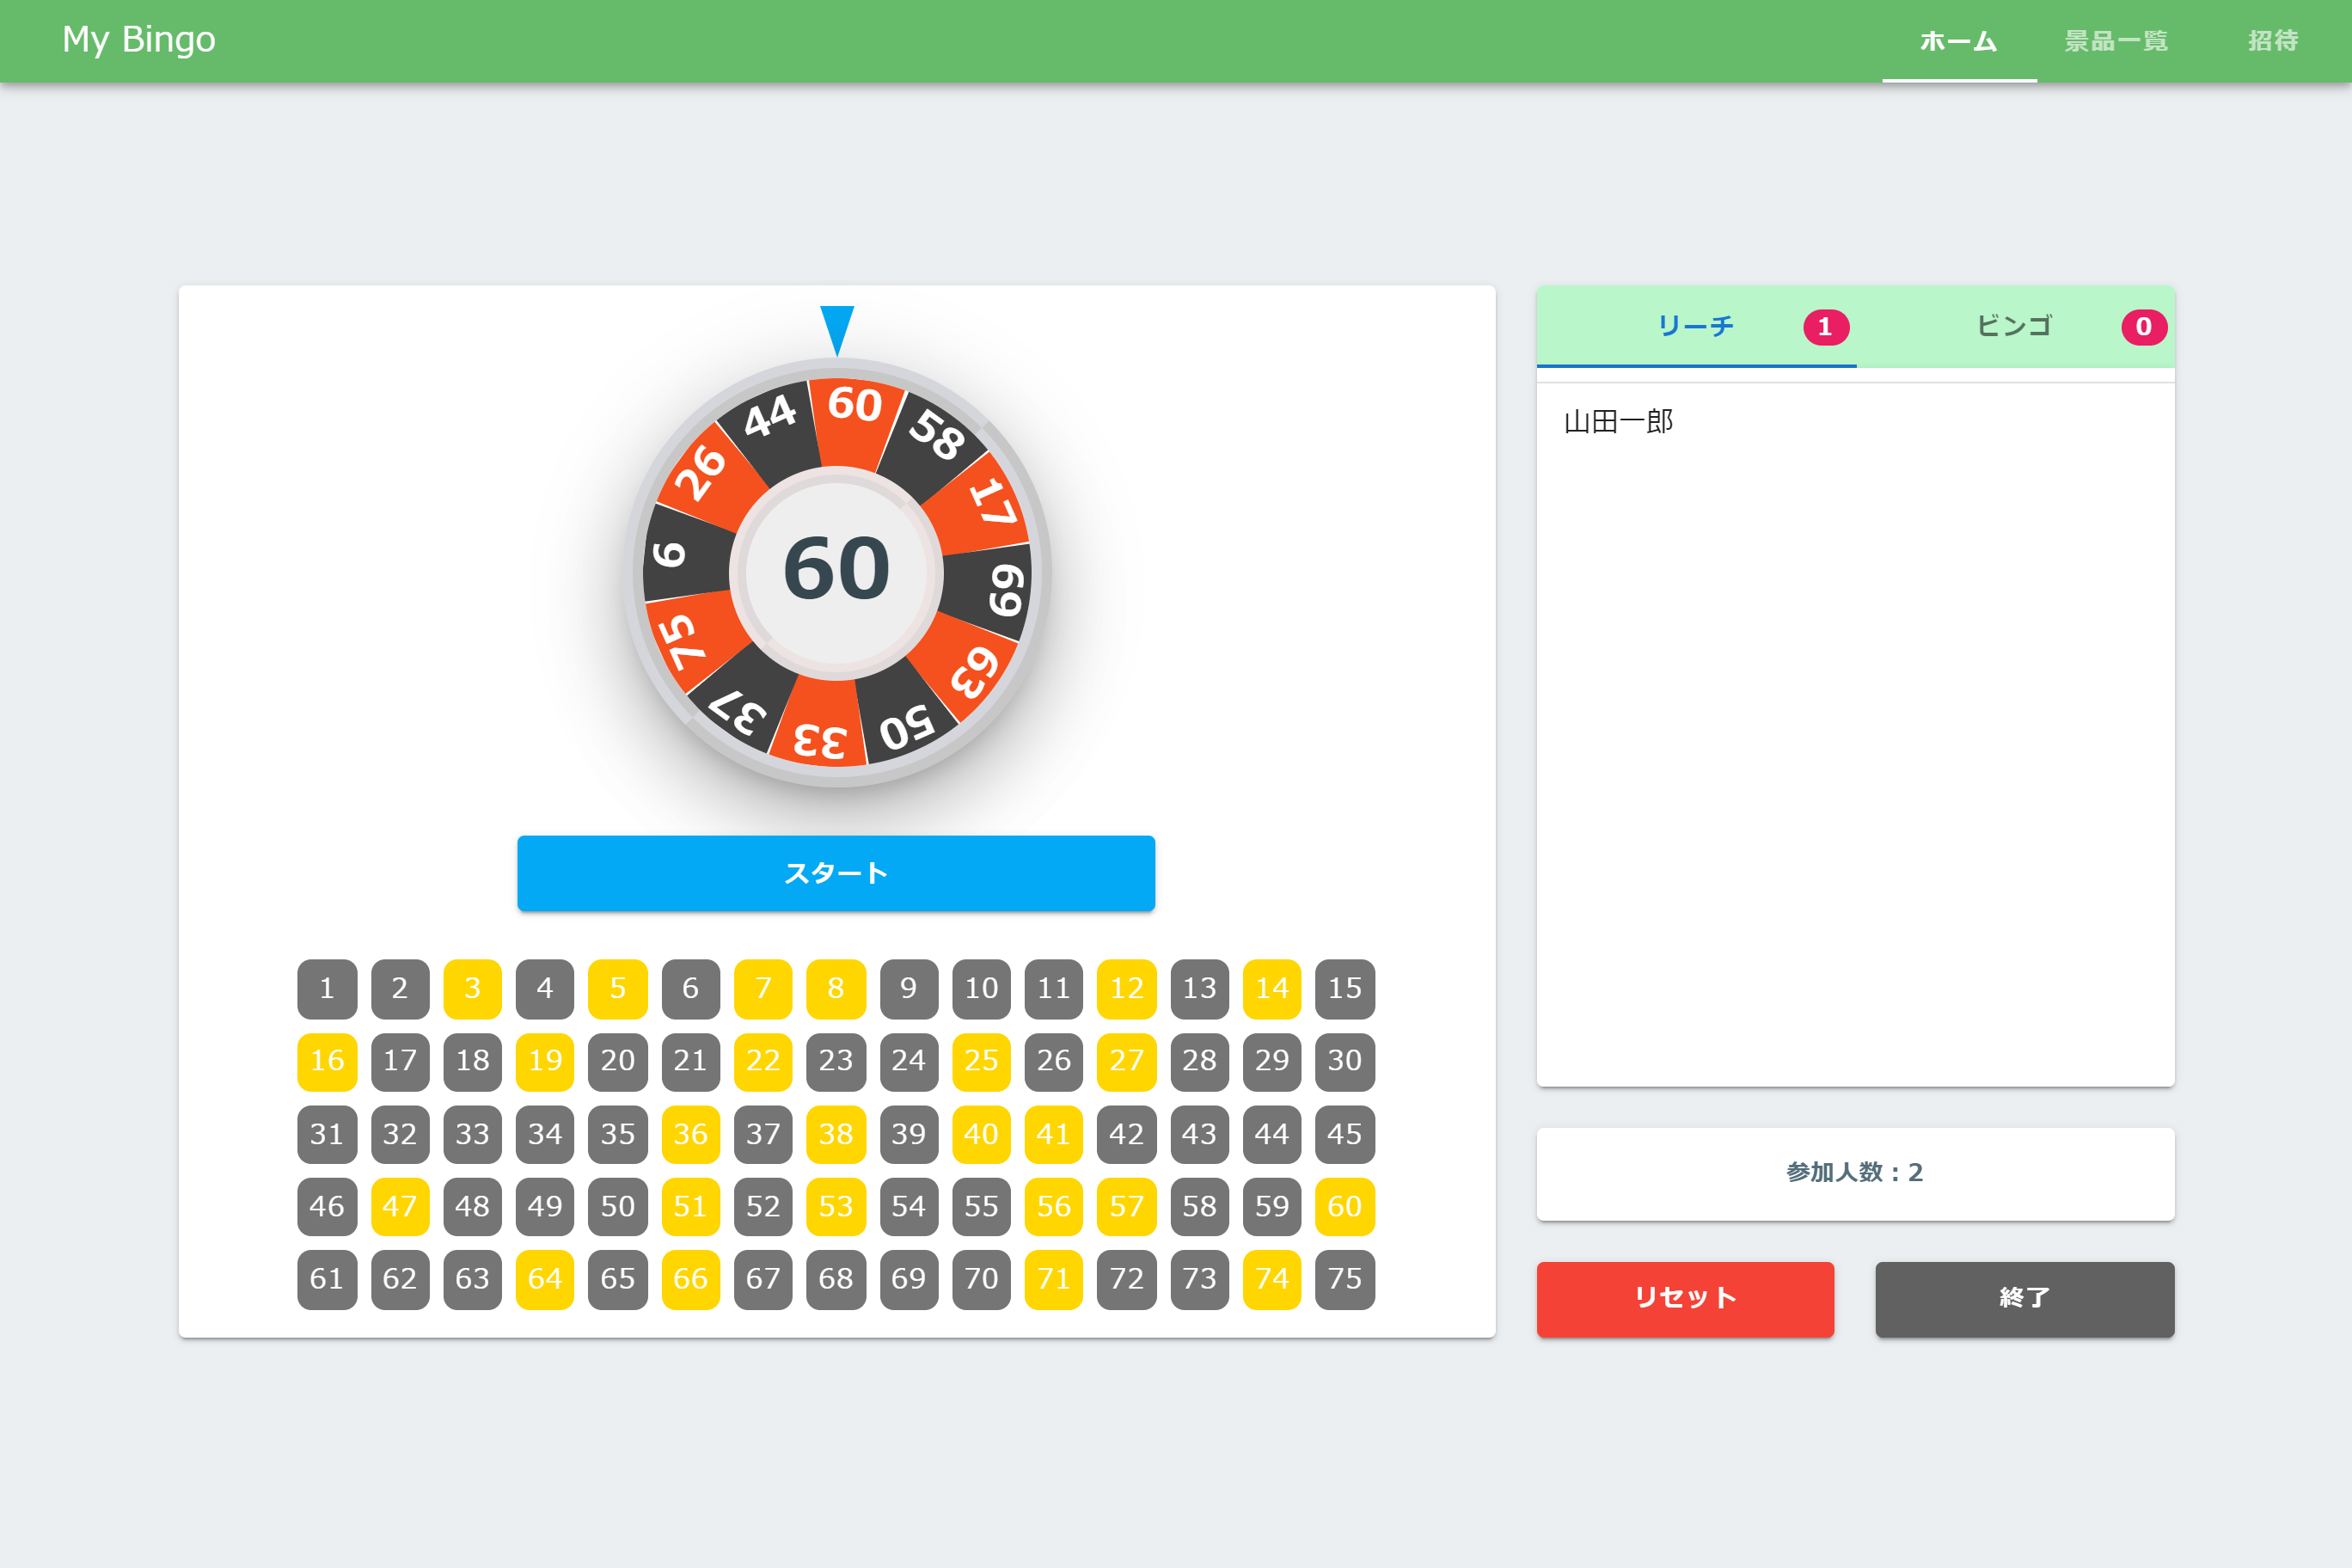This screenshot has width=2352, height=1568.
Task: Click the gray number 75 tile
Action: point(1345,1279)
